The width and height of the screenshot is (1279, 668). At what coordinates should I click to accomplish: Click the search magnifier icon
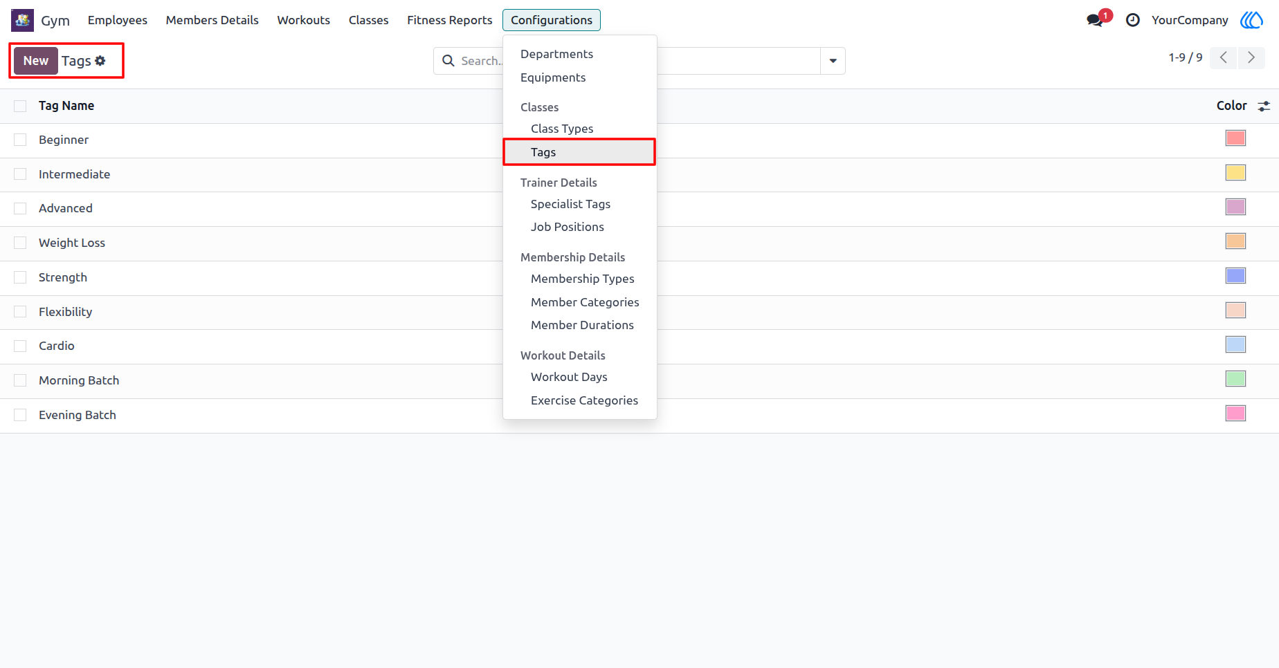[x=448, y=61]
